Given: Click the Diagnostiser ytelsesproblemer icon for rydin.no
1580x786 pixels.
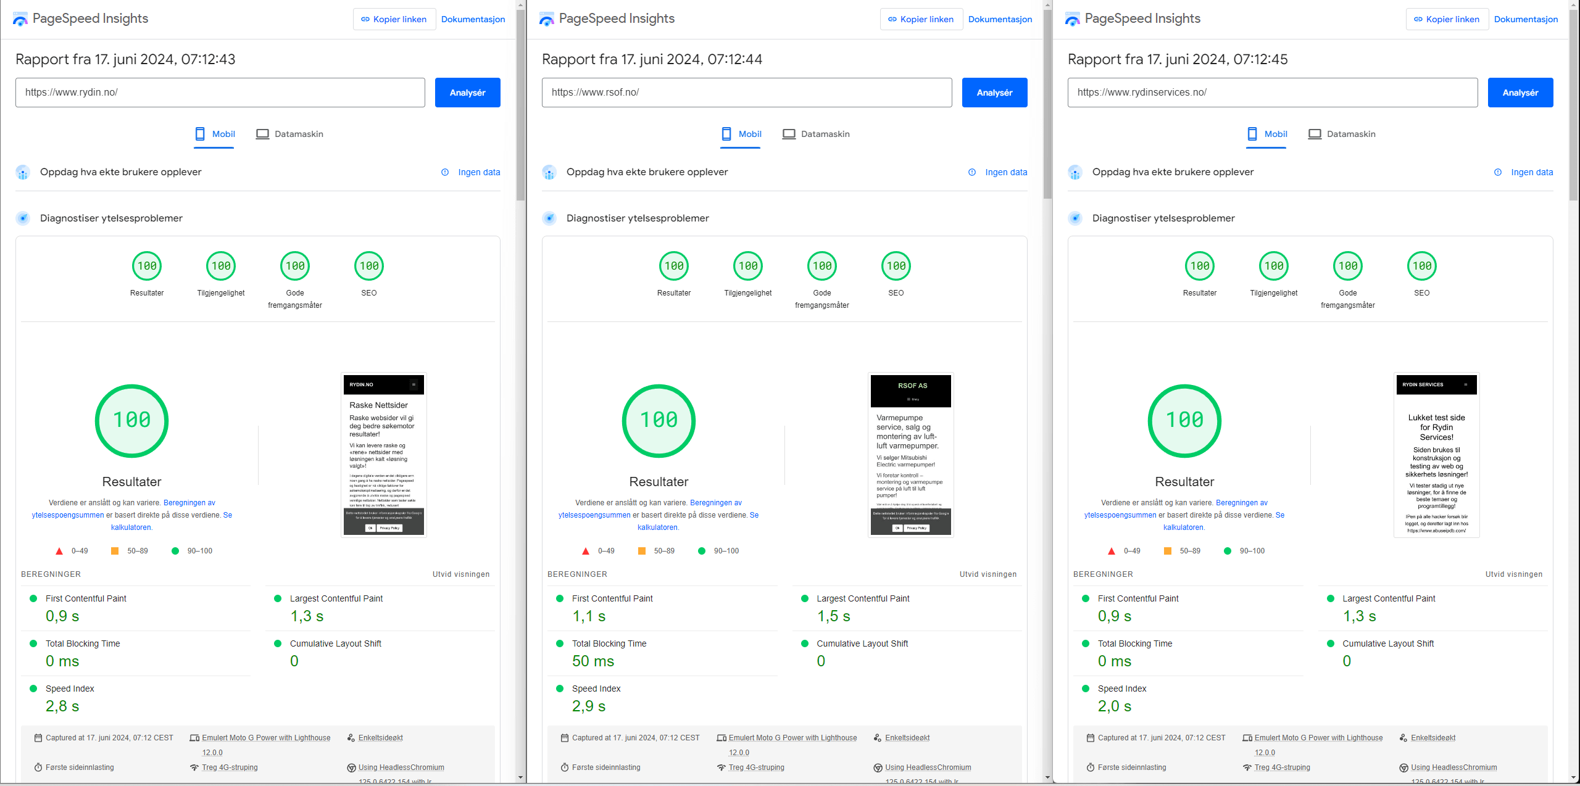Looking at the screenshot, I should (23, 218).
